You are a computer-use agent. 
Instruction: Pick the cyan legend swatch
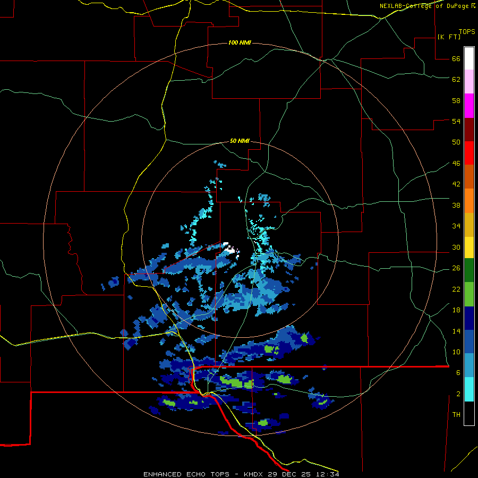pos(469,389)
